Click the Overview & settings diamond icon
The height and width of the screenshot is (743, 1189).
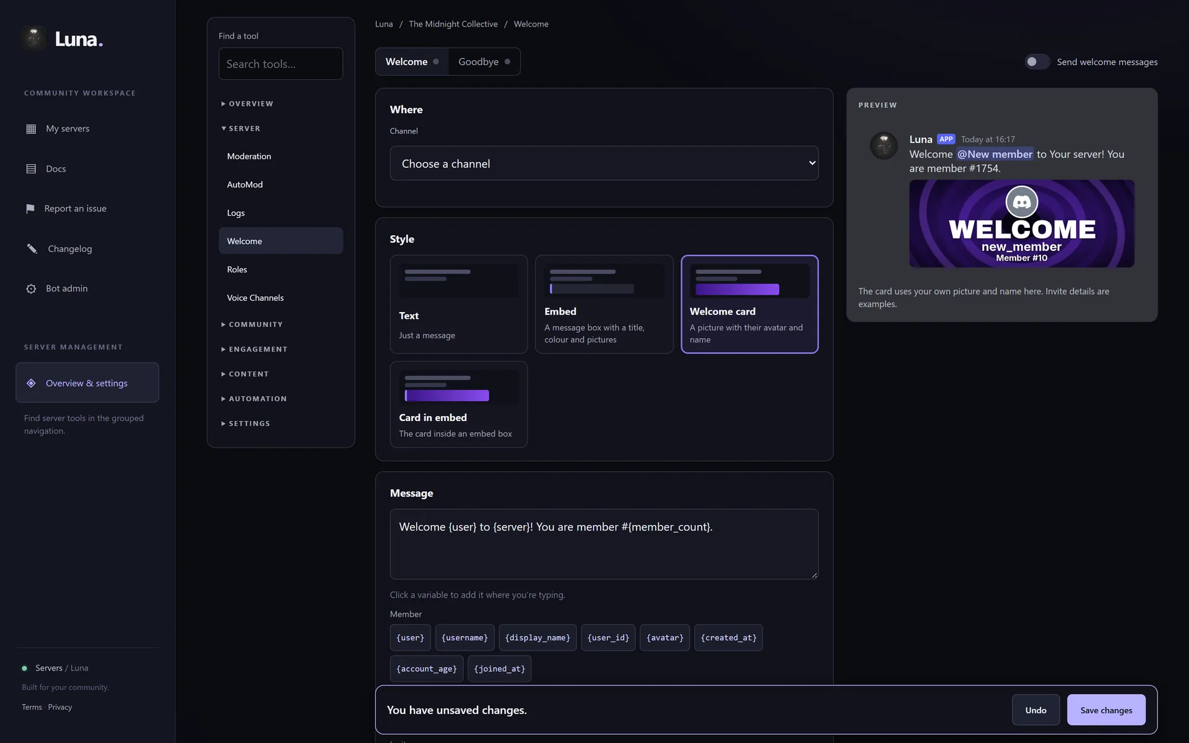click(31, 383)
